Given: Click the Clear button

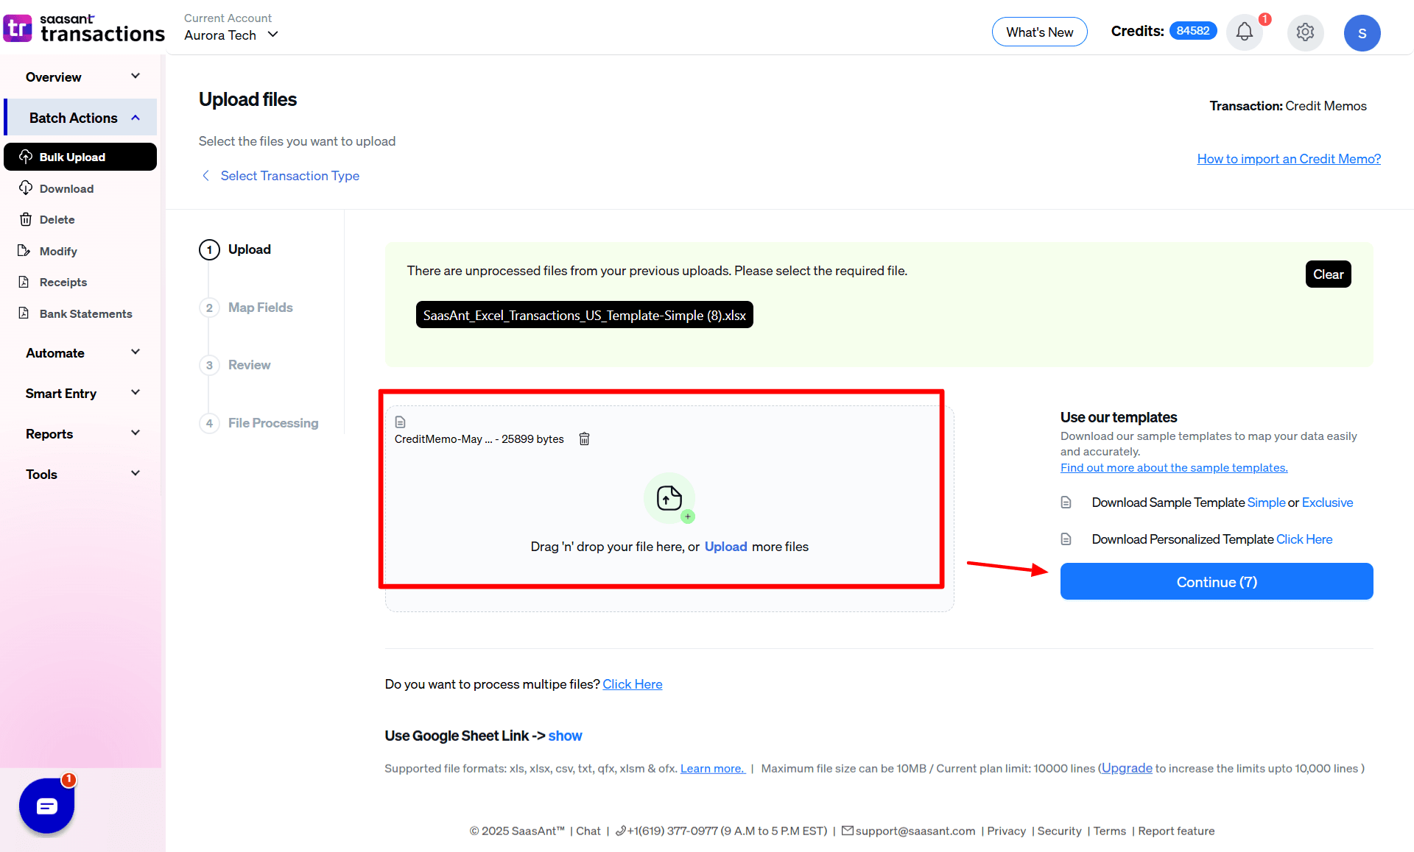Looking at the screenshot, I should pyautogui.click(x=1328, y=274).
